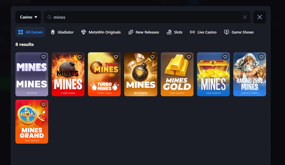
Task: Favorite the Hacksaw Mines game heart icon
Action: (x=43, y=57)
